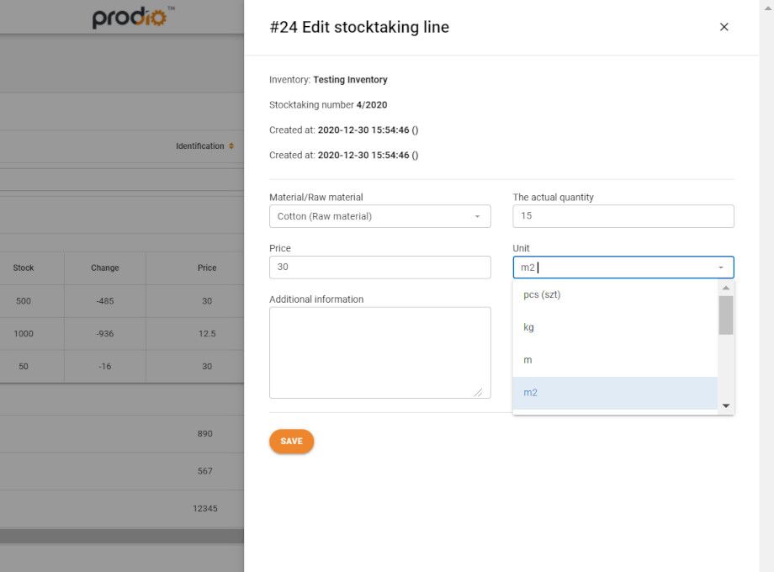Collapse the Unit dropdown arrow
This screenshot has height=572, width=774.
721,267
